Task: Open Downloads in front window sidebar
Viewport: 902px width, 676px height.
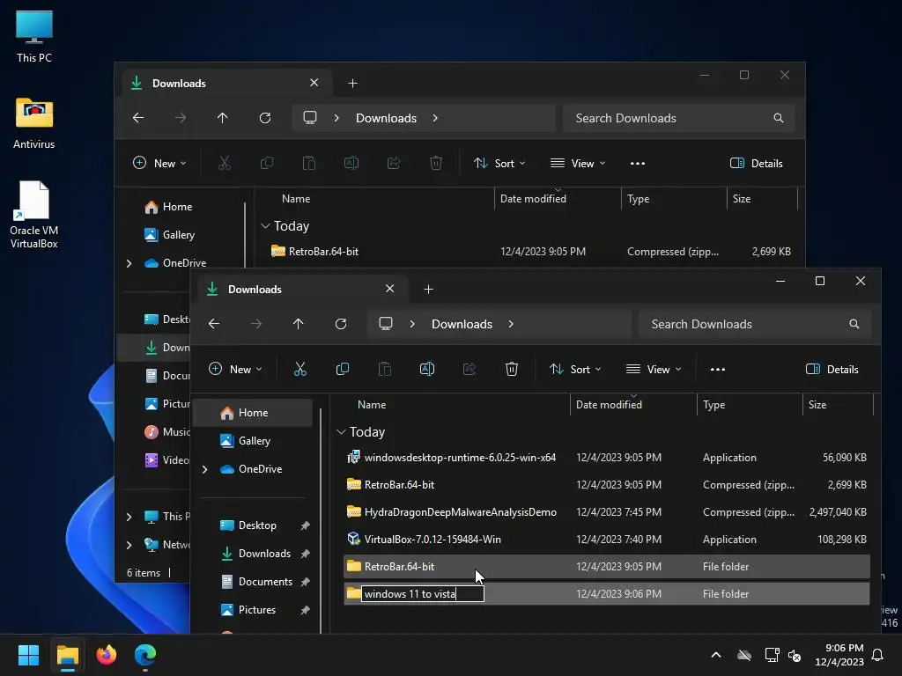Action: click(256, 554)
